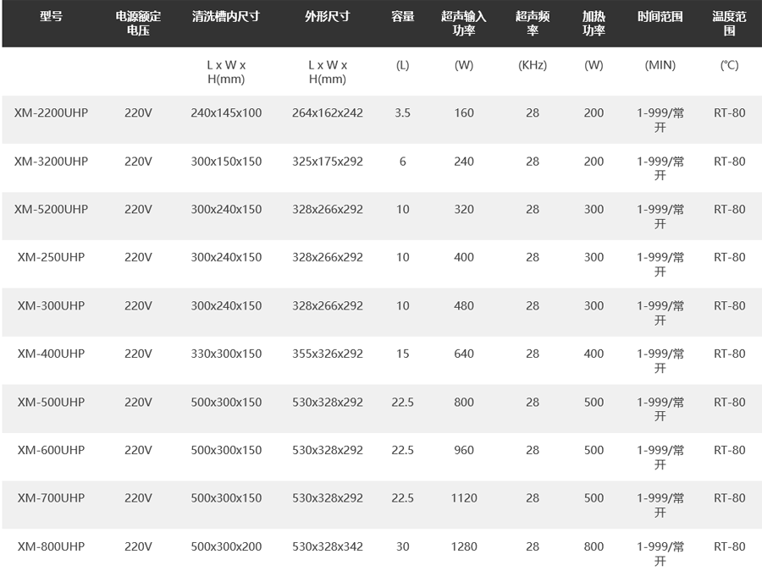Click the 电源额定电压 column header
The image size is (762, 576).
[x=138, y=24]
